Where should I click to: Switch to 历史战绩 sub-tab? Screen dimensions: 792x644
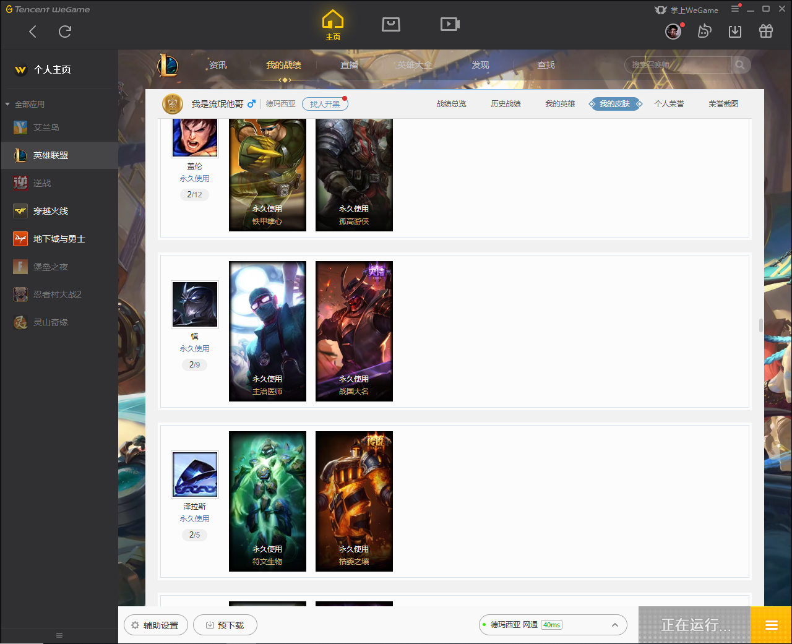click(506, 104)
